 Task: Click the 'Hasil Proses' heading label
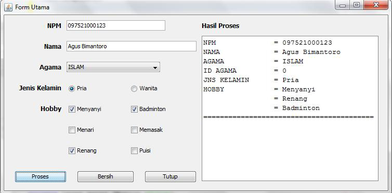pos(220,26)
